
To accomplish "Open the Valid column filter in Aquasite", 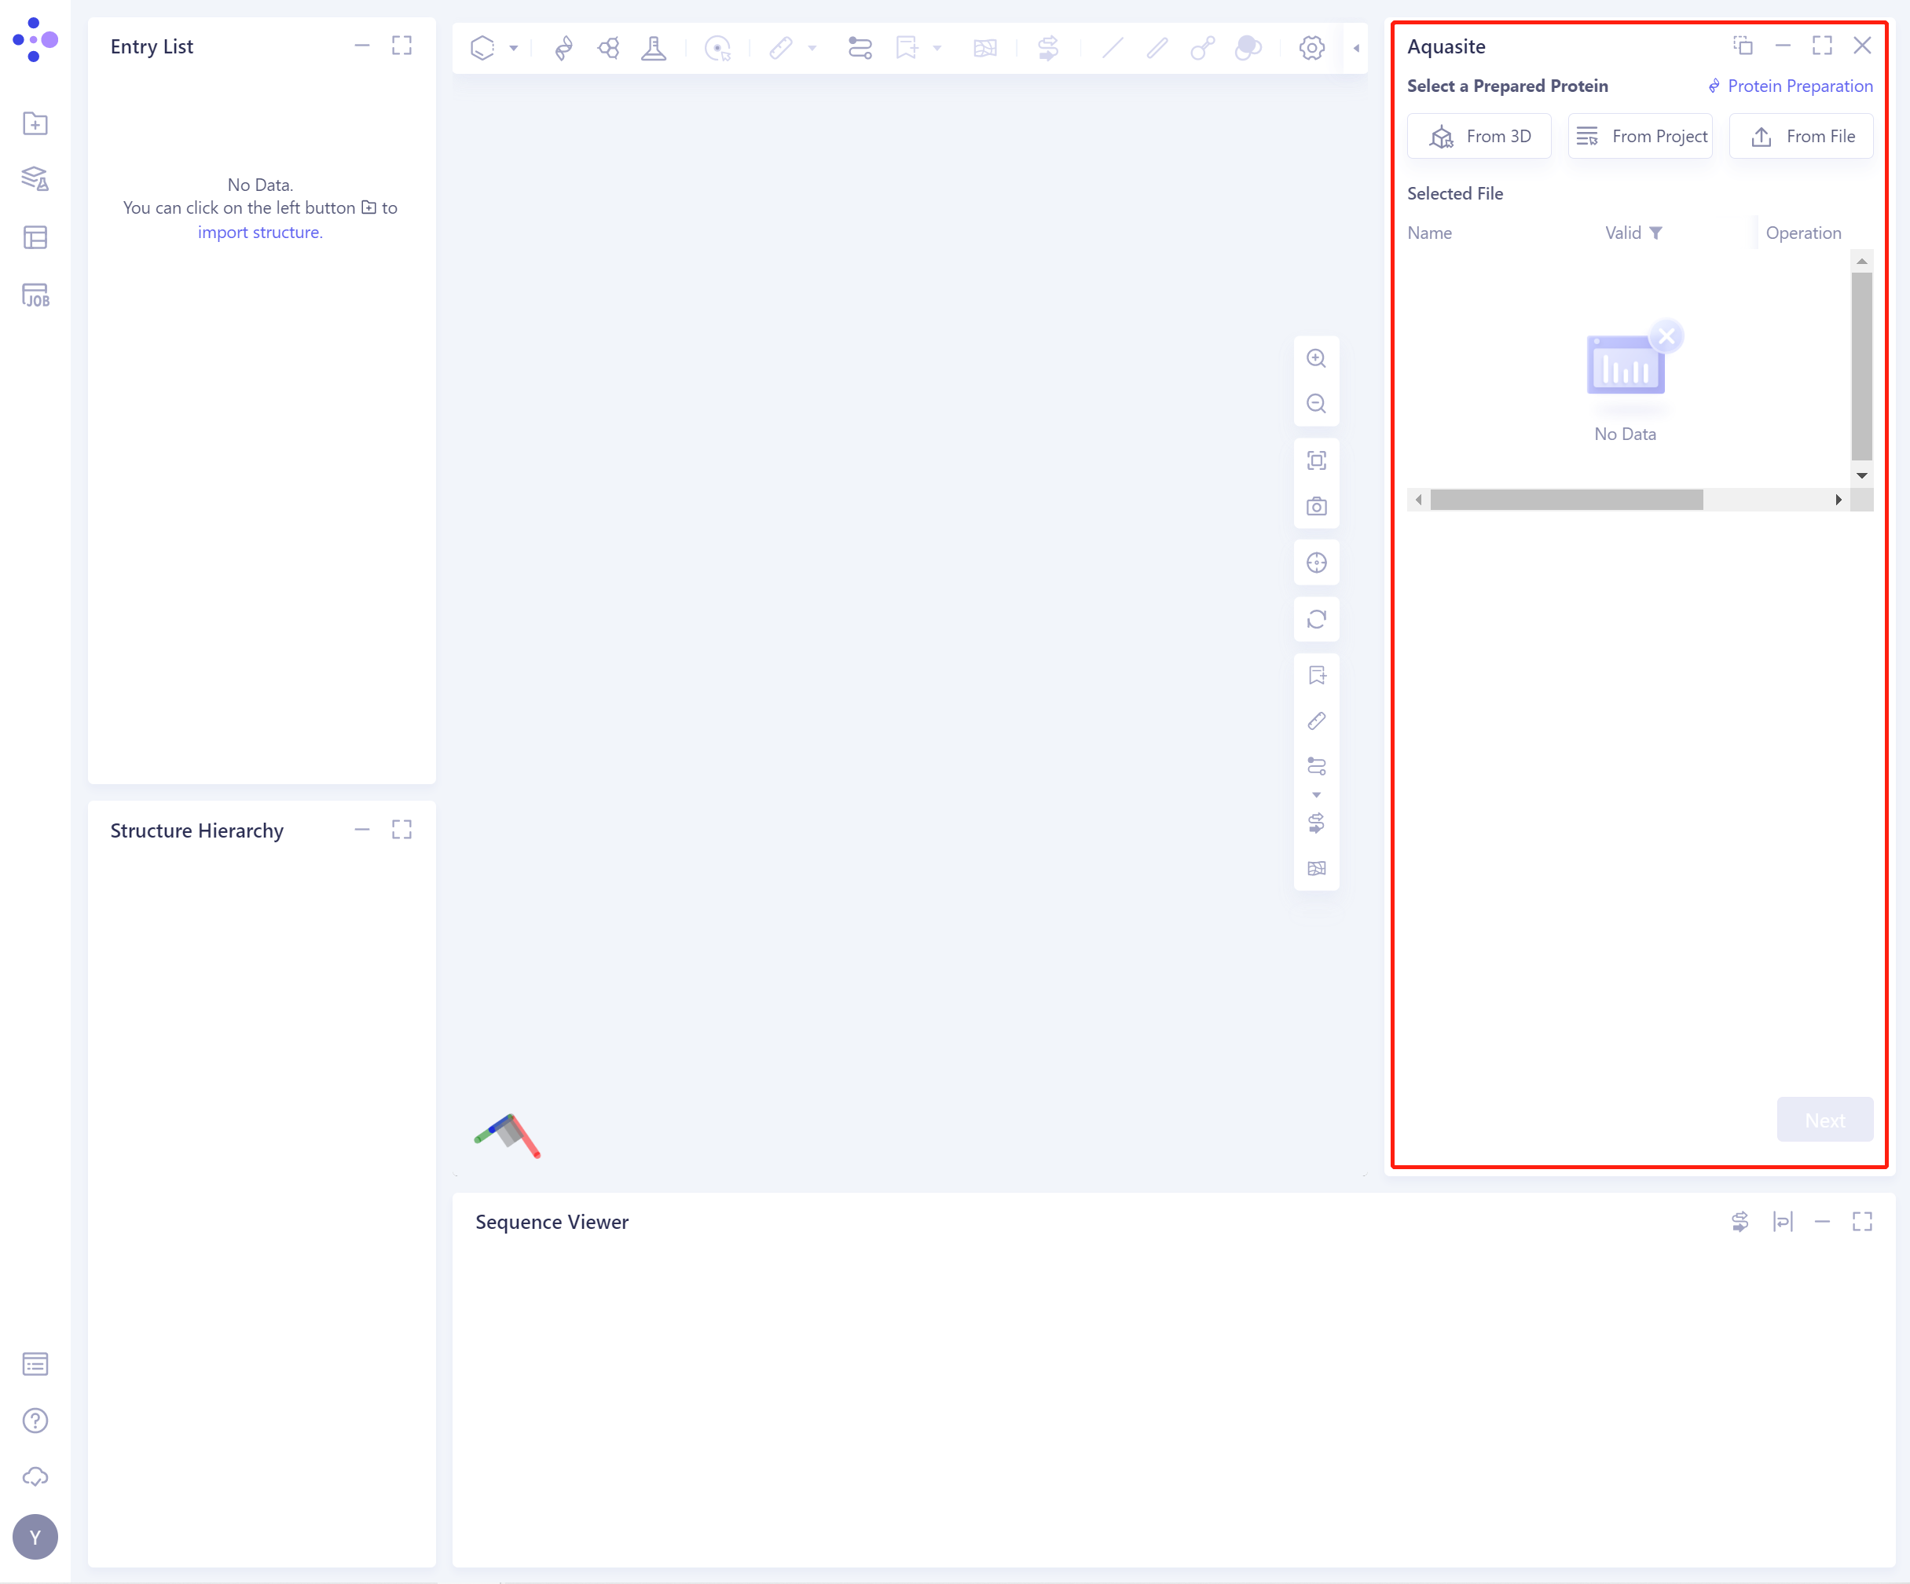I will 1656,233.
